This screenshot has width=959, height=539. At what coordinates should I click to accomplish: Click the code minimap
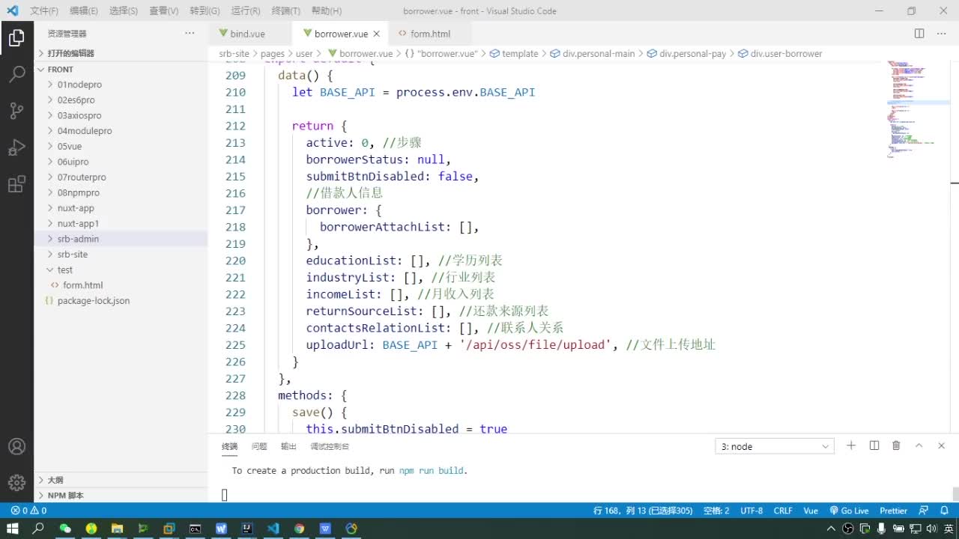[x=918, y=109]
